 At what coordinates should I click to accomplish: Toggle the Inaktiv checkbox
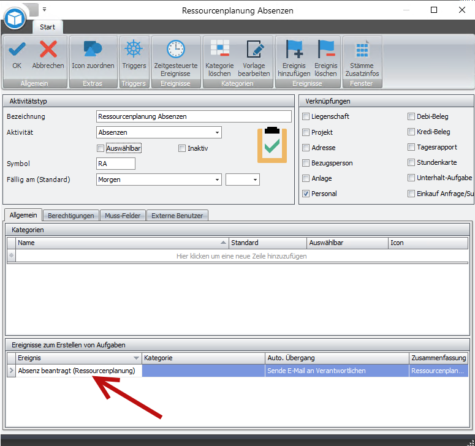182,148
